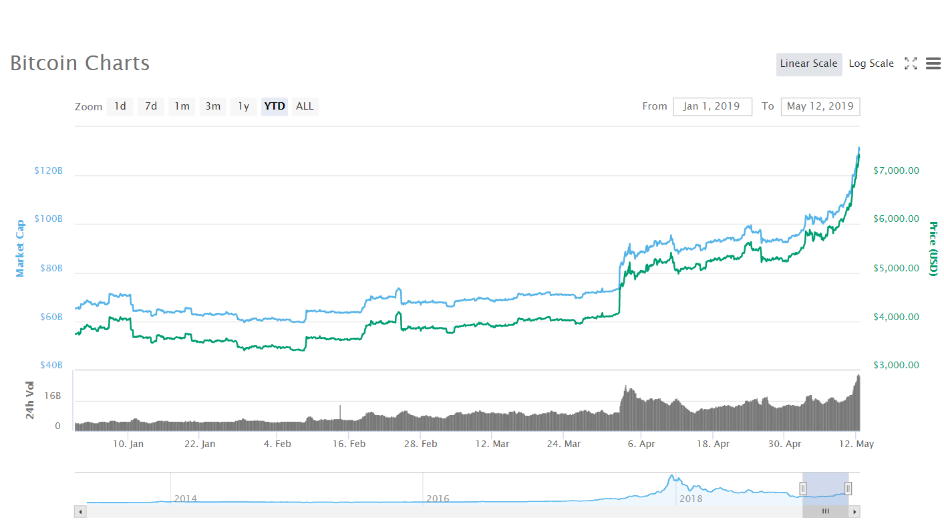
Task: Select the 3m zoom preset
Action: [212, 106]
